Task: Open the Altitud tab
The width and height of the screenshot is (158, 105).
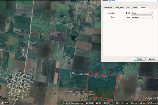Action: [x=135, y=8]
